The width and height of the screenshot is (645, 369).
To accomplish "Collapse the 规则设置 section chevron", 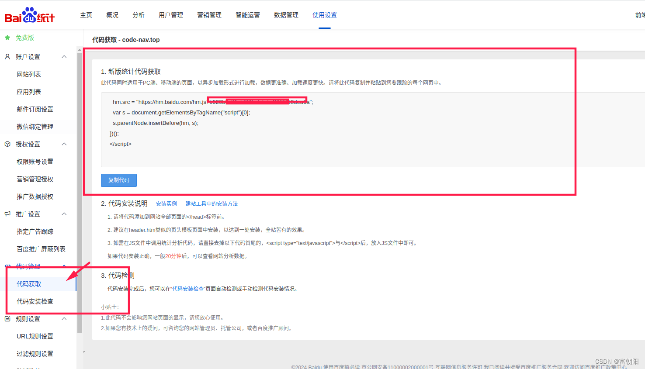I will click(x=64, y=319).
